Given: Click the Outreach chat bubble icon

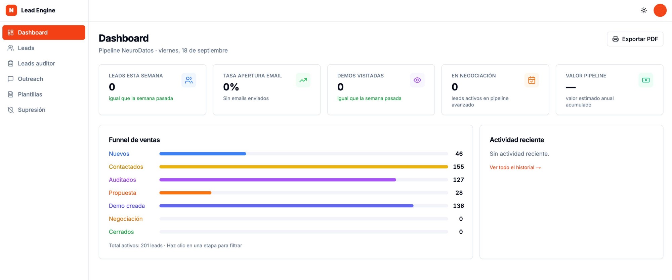Looking at the screenshot, I should (x=11, y=79).
